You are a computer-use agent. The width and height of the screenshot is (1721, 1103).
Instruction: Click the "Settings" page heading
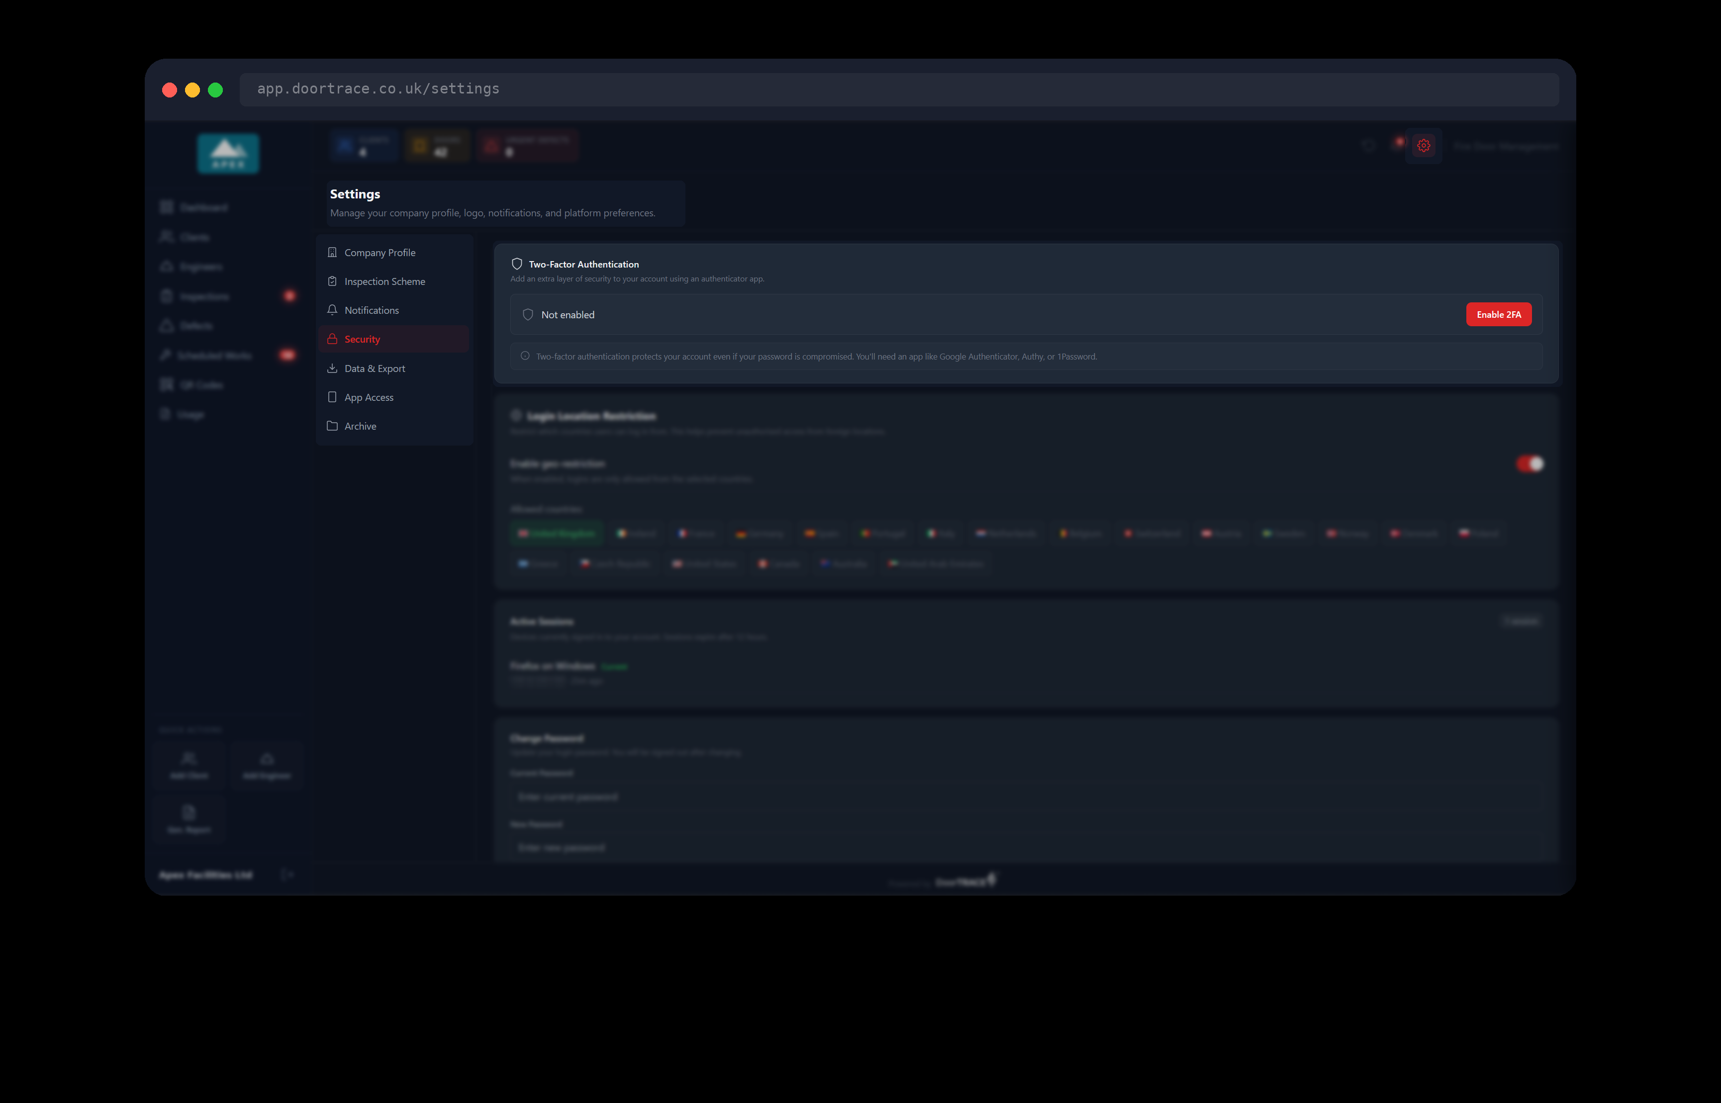tap(355, 194)
